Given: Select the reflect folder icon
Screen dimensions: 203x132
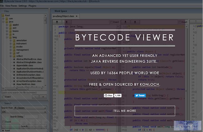Looking at the screenshot, I should point(14,56).
